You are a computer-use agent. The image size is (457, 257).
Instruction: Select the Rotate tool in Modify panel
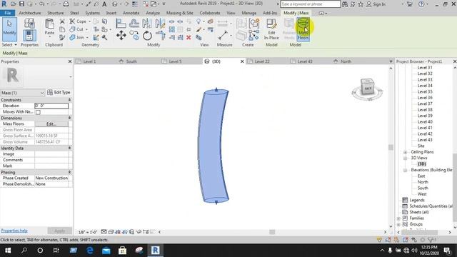click(x=147, y=36)
